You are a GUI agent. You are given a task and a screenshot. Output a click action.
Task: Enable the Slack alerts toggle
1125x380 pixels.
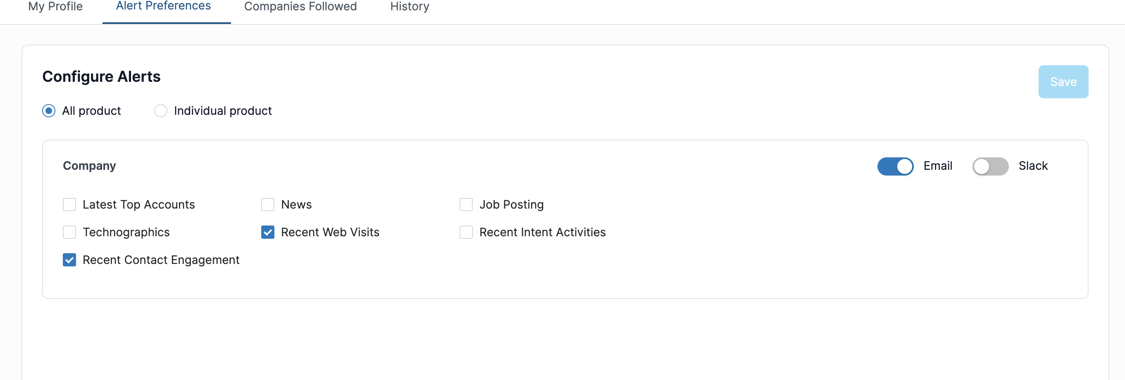click(990, 166)
